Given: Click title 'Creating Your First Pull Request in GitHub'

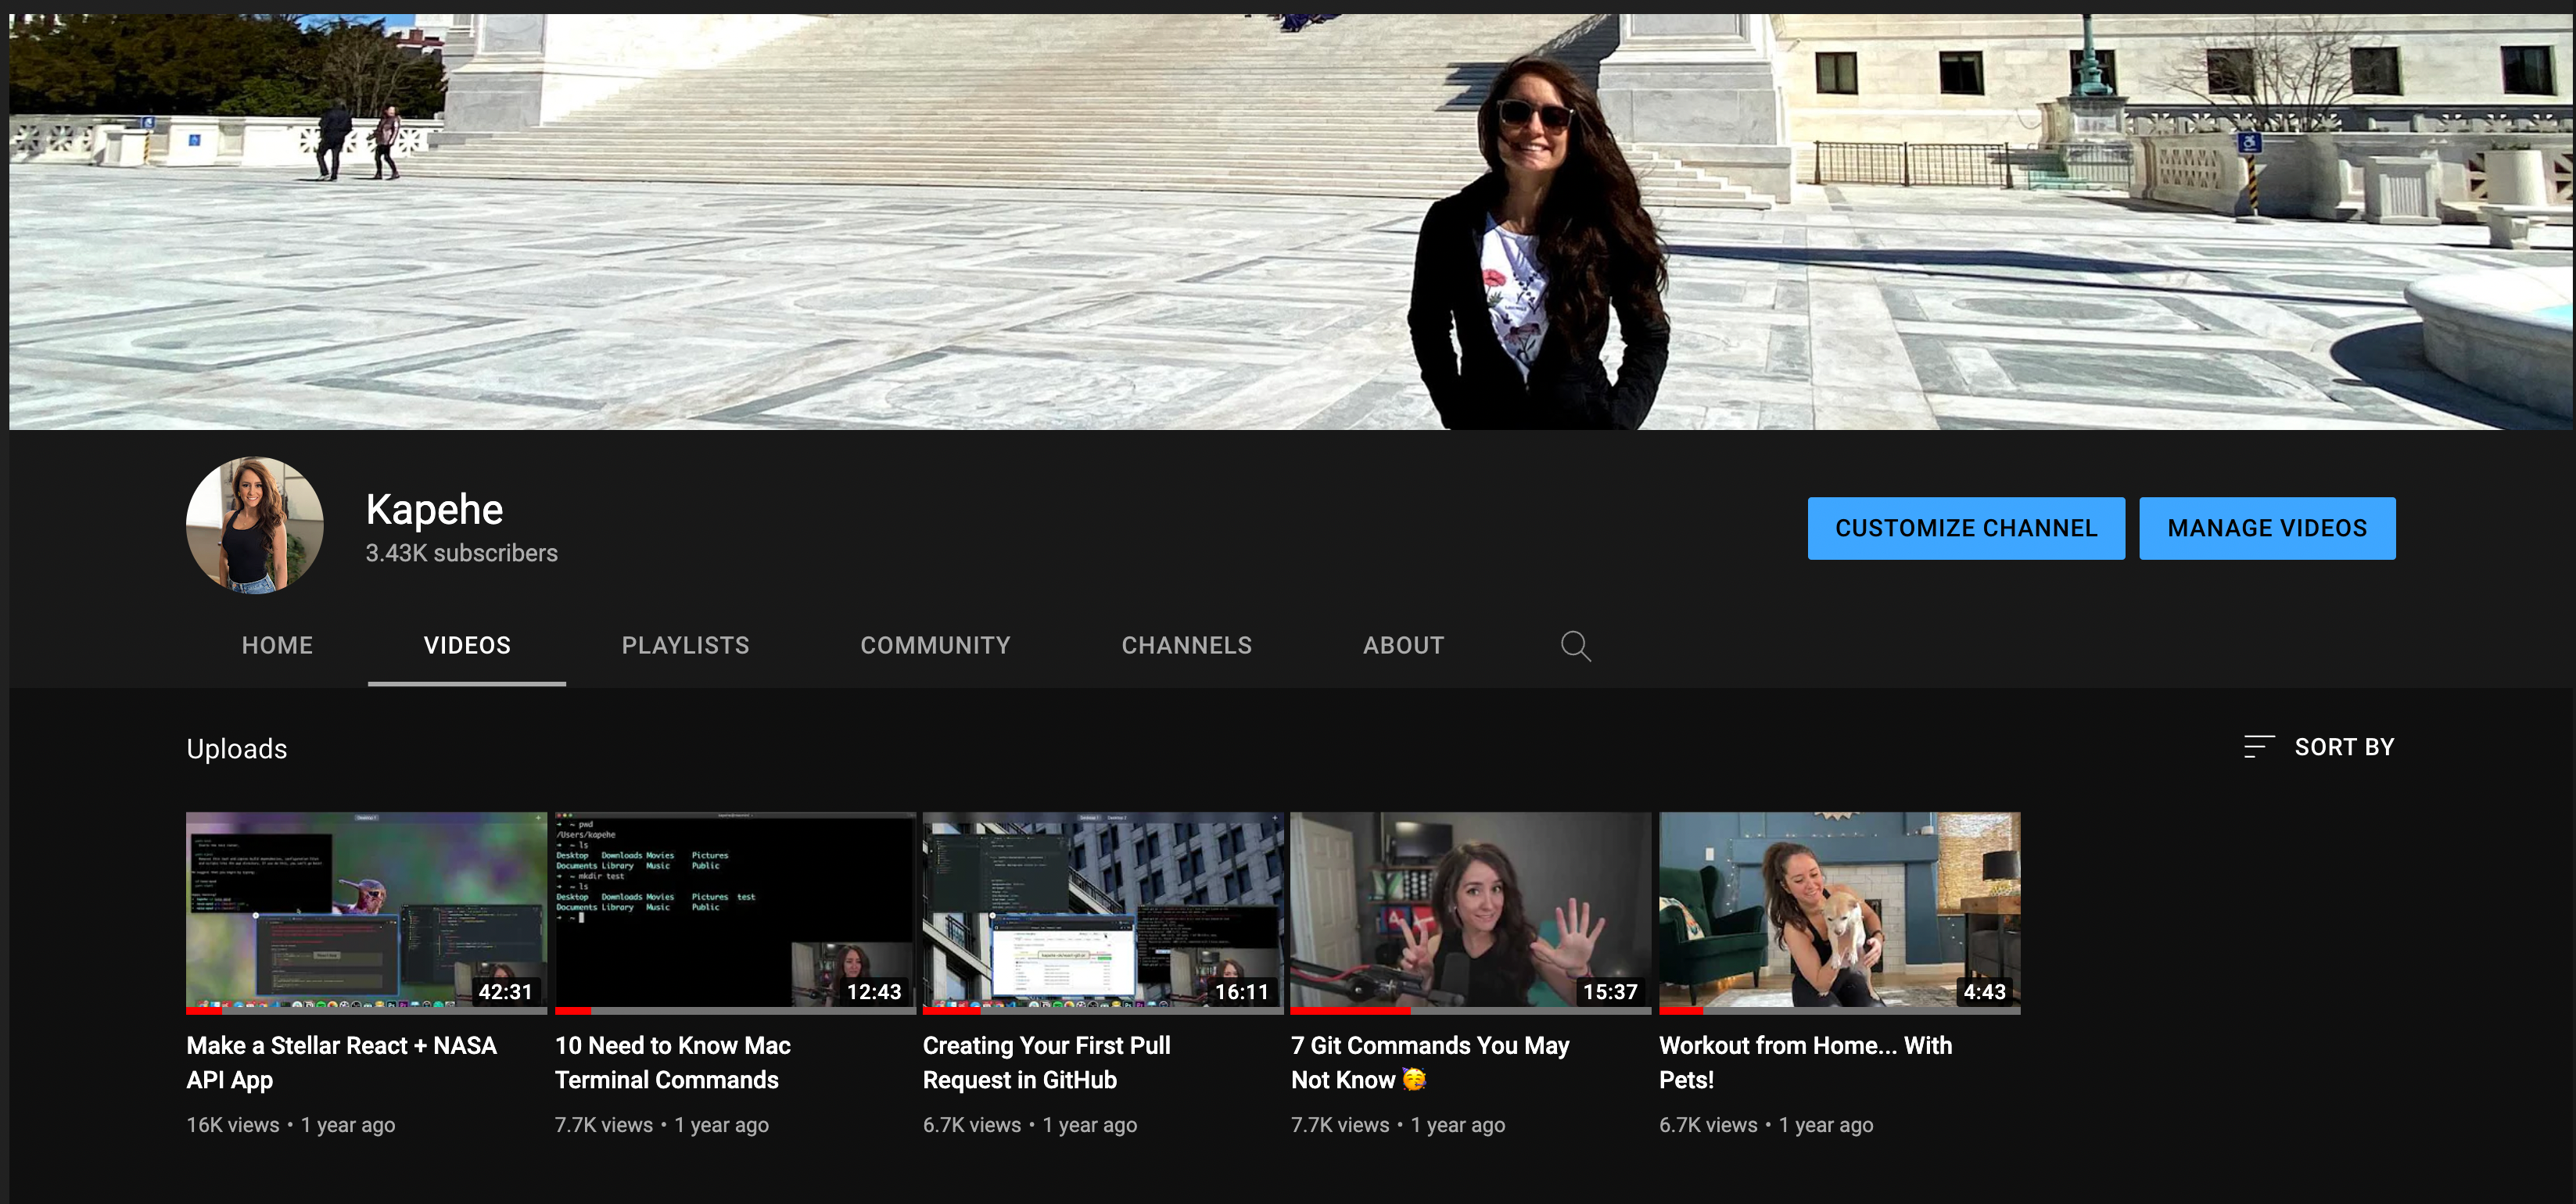Looking at the screenshot, I should pyautogui.click(x=1046, y=1062).
